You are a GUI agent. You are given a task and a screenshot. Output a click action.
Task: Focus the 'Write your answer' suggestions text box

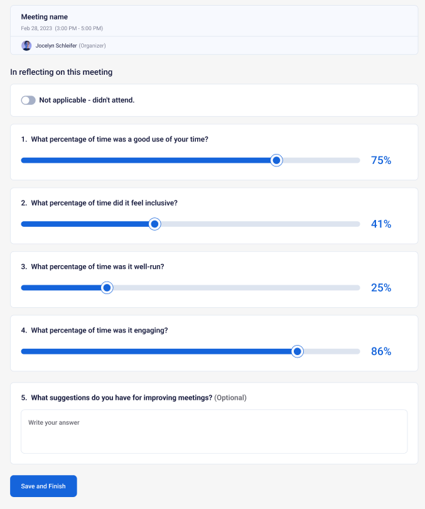pos(214,432)
